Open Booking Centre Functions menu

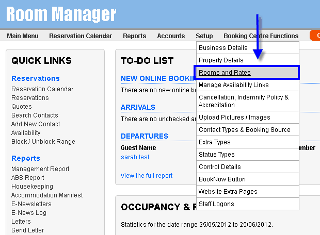(x=261, y=36)
